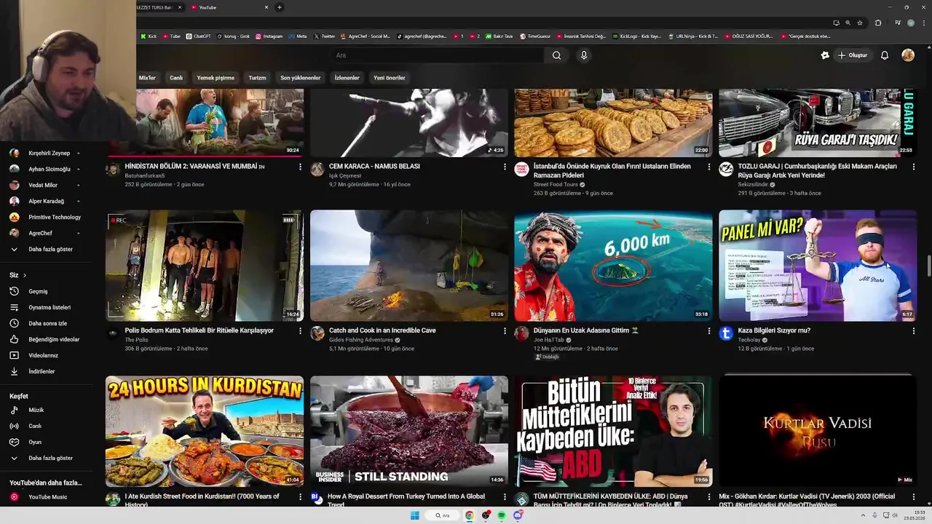Play 24 Hours in Kurdistan thumbnail
This screenshot has width=932, height=524.
click(205, 432)
